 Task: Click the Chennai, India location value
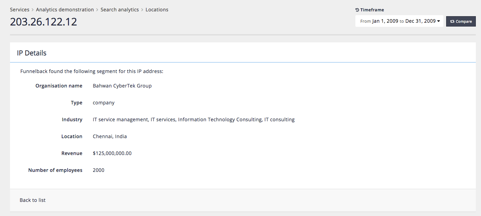pyautogui.click(x=110, y=136)
